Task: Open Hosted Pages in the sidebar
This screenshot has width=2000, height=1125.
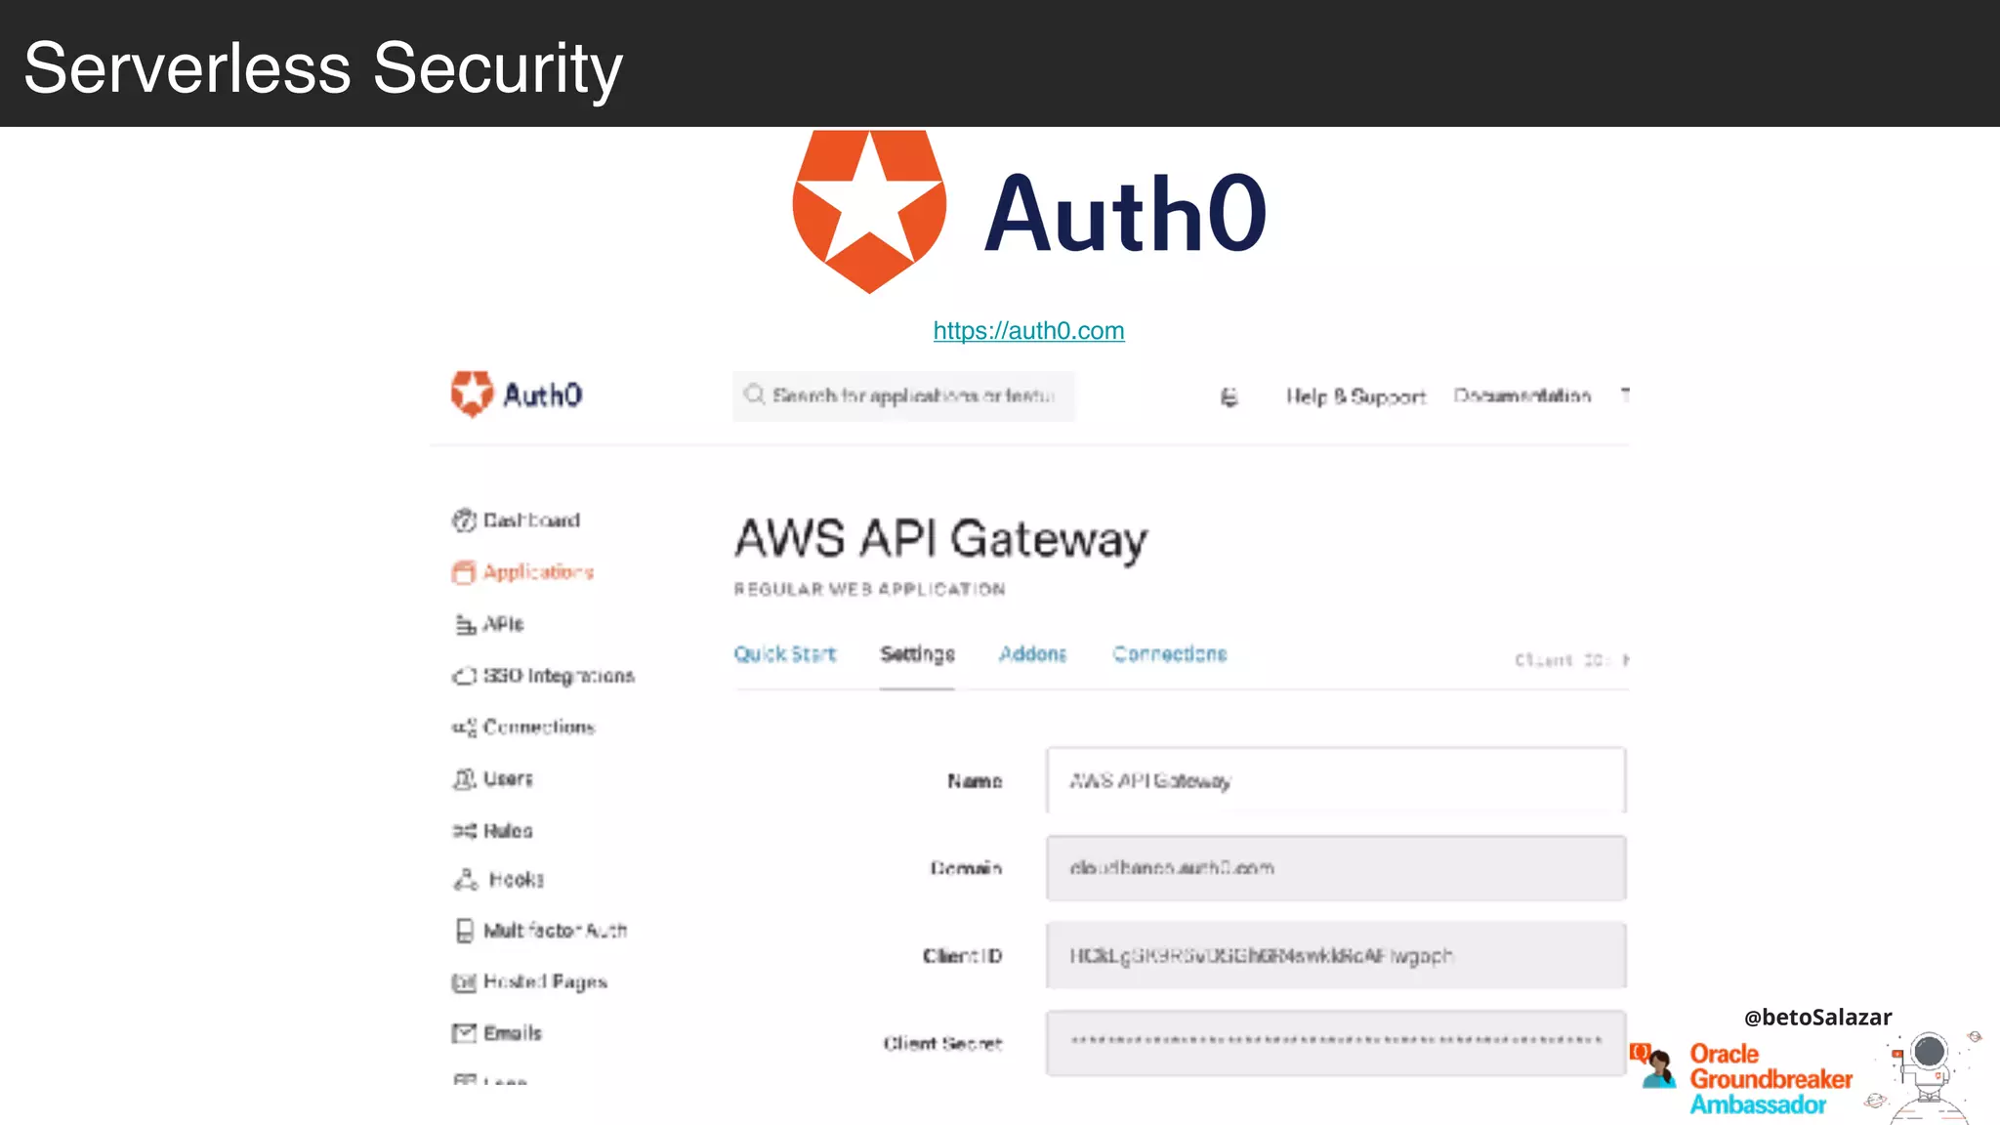Action: tap(545, 982)
